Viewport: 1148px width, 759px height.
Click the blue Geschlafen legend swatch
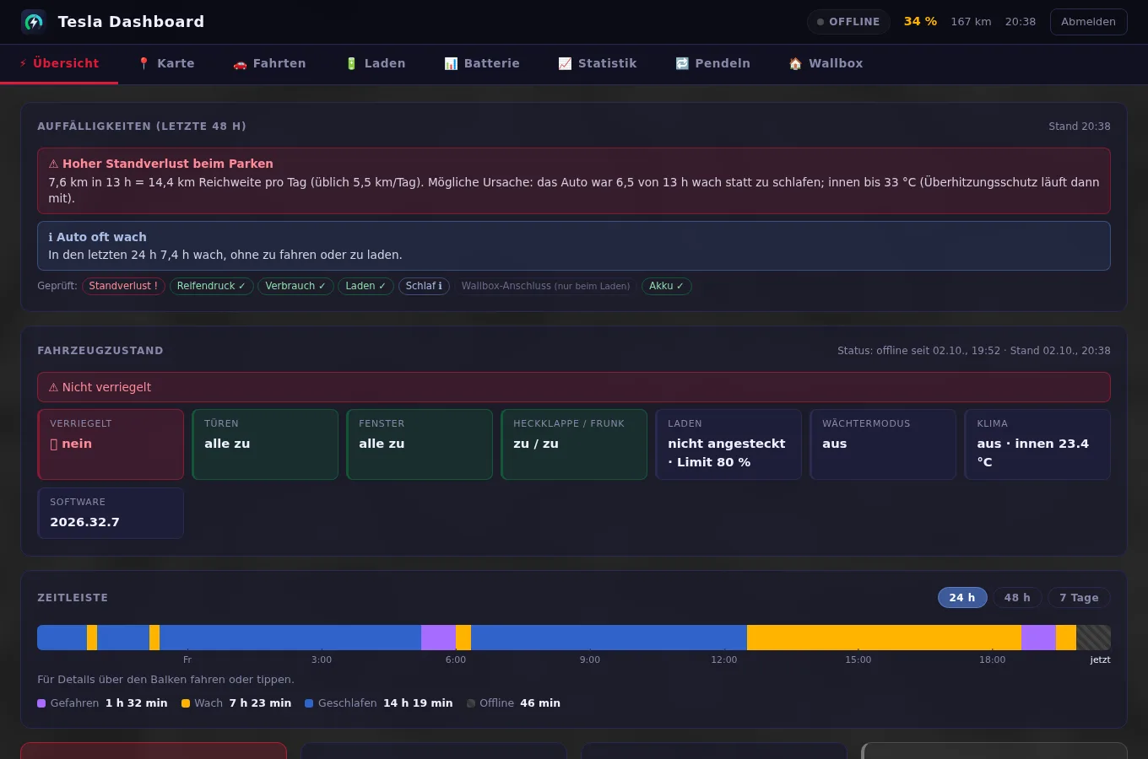pyautogui.click(x=309, y=703)
